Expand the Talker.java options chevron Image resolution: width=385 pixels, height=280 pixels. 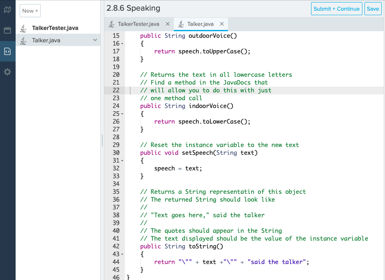(x=95, y=40)
